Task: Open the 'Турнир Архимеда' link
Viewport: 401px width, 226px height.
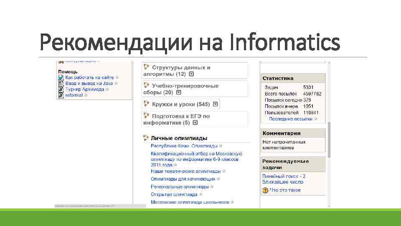Action: pos(85,89)
